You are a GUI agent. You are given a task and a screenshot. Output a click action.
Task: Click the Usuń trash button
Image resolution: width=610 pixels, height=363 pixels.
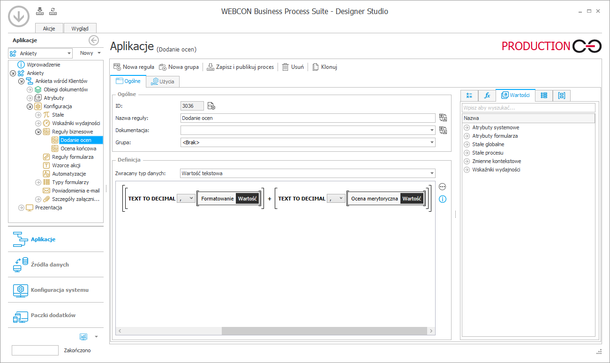tap(293, 67)
